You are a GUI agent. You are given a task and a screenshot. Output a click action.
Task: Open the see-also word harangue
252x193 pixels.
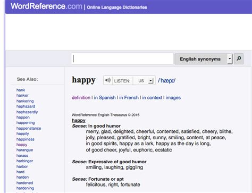24,150
